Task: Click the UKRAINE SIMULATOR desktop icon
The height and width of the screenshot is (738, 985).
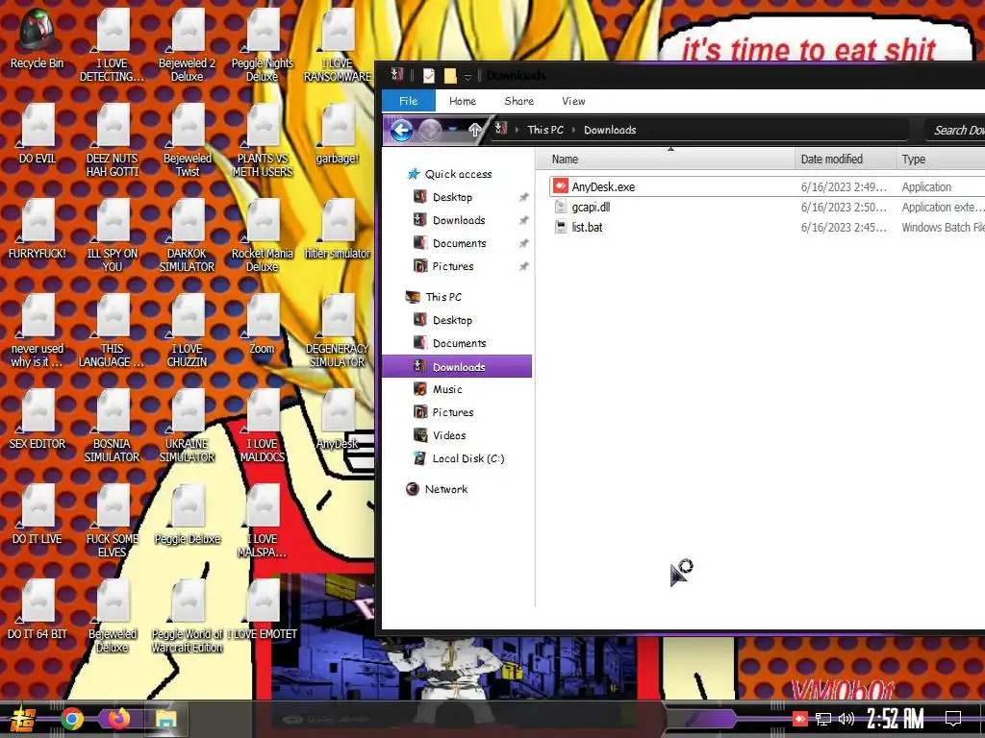Action: pos(188,426)
